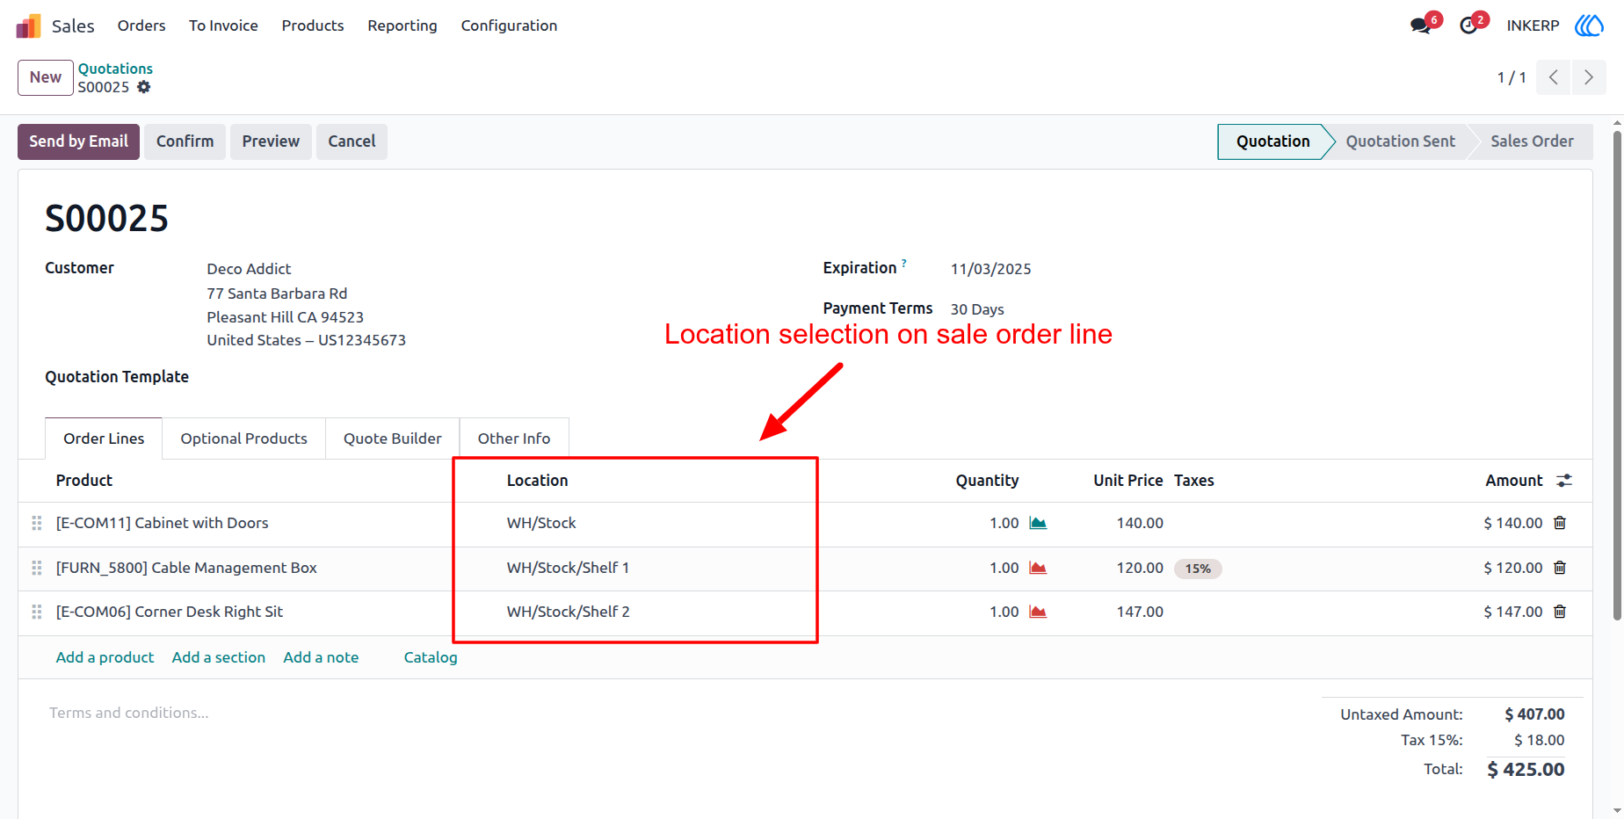Open the Reporting menu
This screenshot has width=1624, height=819.
[x=402, y=25]
